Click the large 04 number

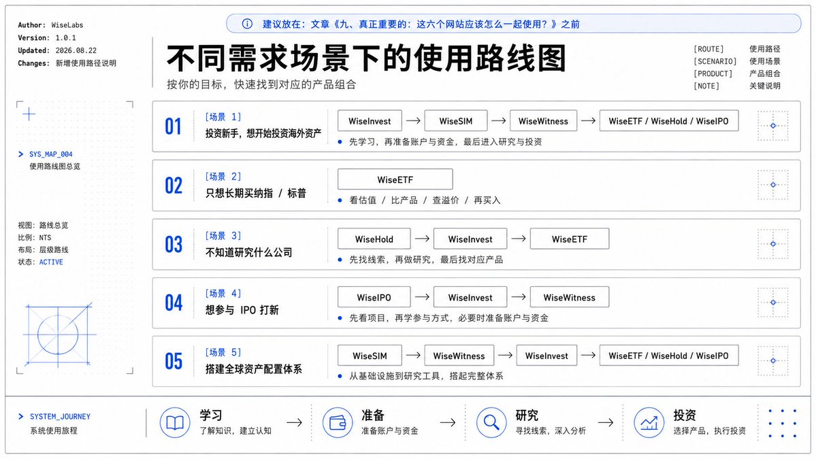[174, 303]
